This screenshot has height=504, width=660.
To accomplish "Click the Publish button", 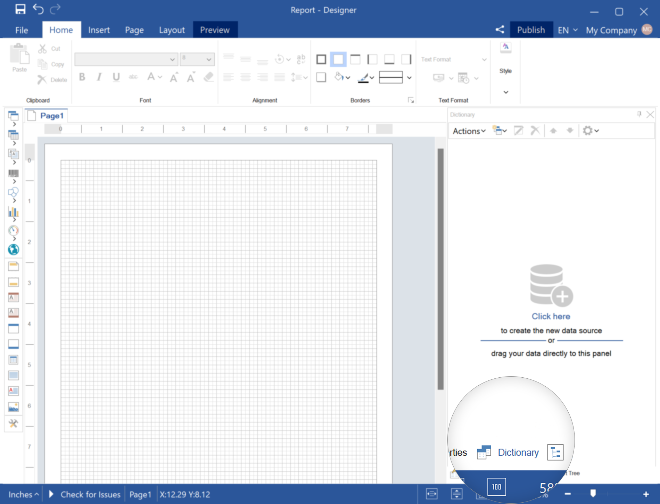I will click(x=530, y=30).
